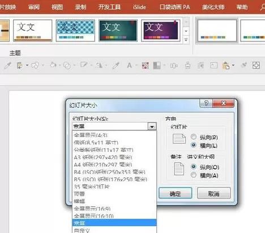Screen dimensions: 265x233
Task: Click the paint bucket shape fill icon
Action: tap(53, 65)
